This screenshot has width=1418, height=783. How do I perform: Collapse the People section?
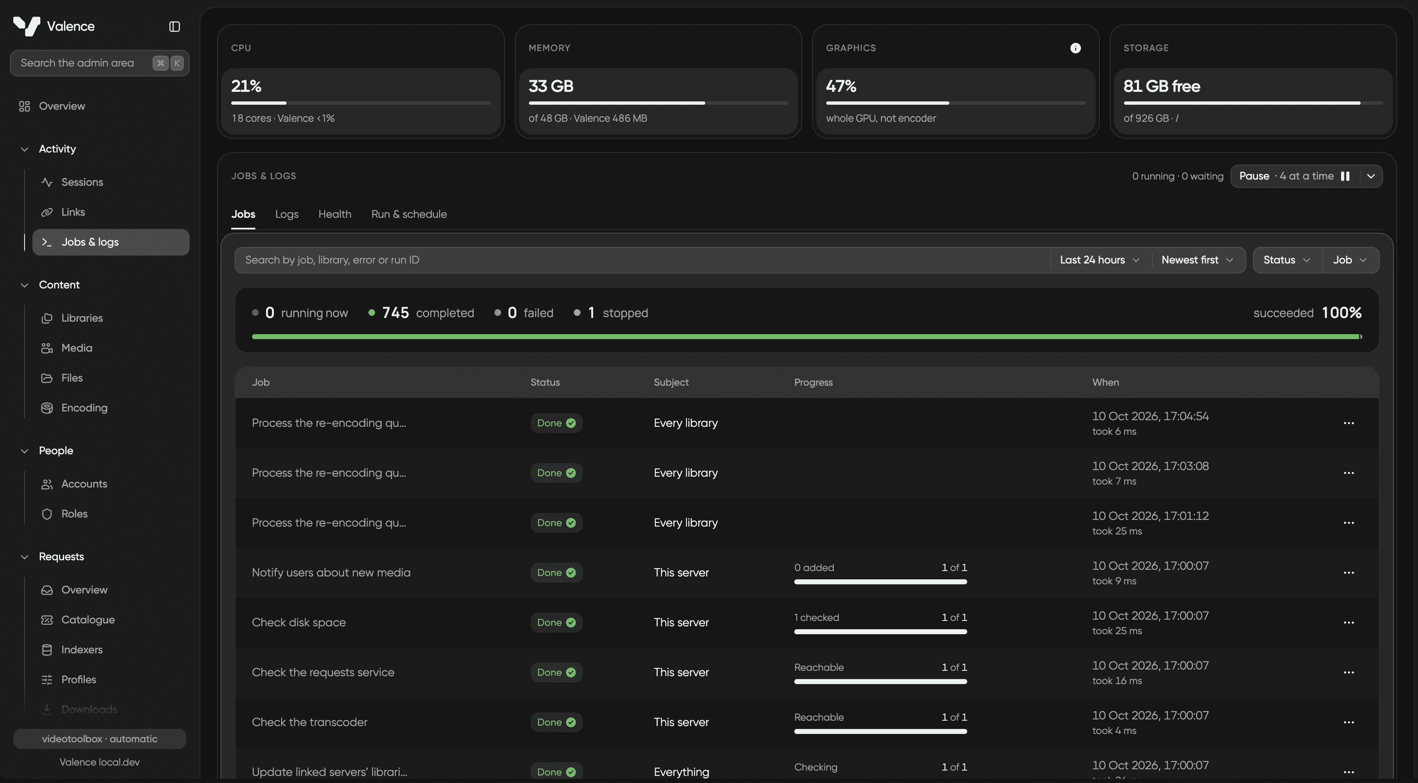tap(24, 451)
